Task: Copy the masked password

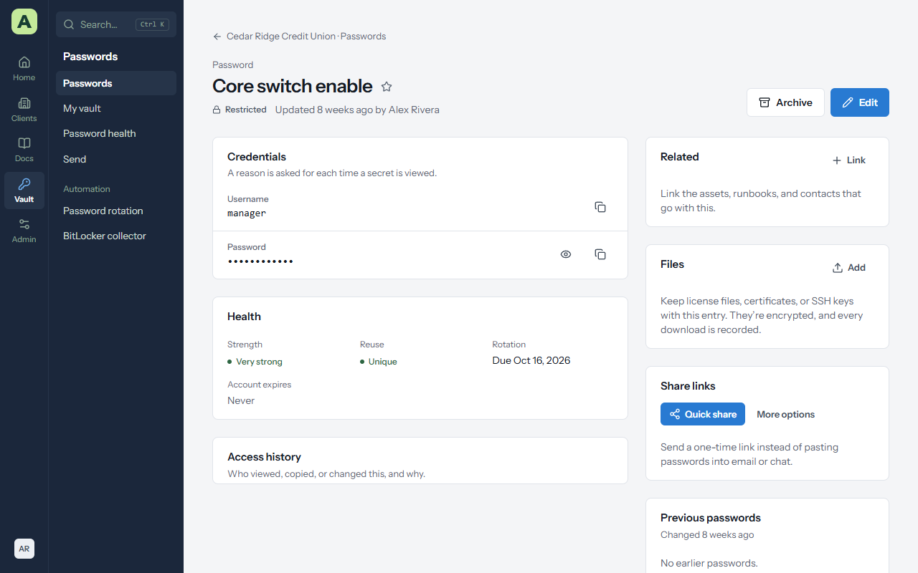Action: (600, 254)
